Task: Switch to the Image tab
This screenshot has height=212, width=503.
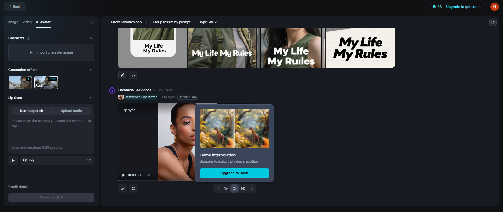Action: [x=13, y=22]
